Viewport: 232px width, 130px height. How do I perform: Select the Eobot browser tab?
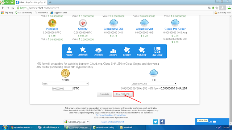coord(31,3)
